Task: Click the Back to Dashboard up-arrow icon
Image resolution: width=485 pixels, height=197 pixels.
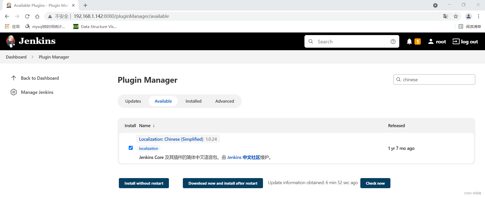Action: [x=14, y=78]
